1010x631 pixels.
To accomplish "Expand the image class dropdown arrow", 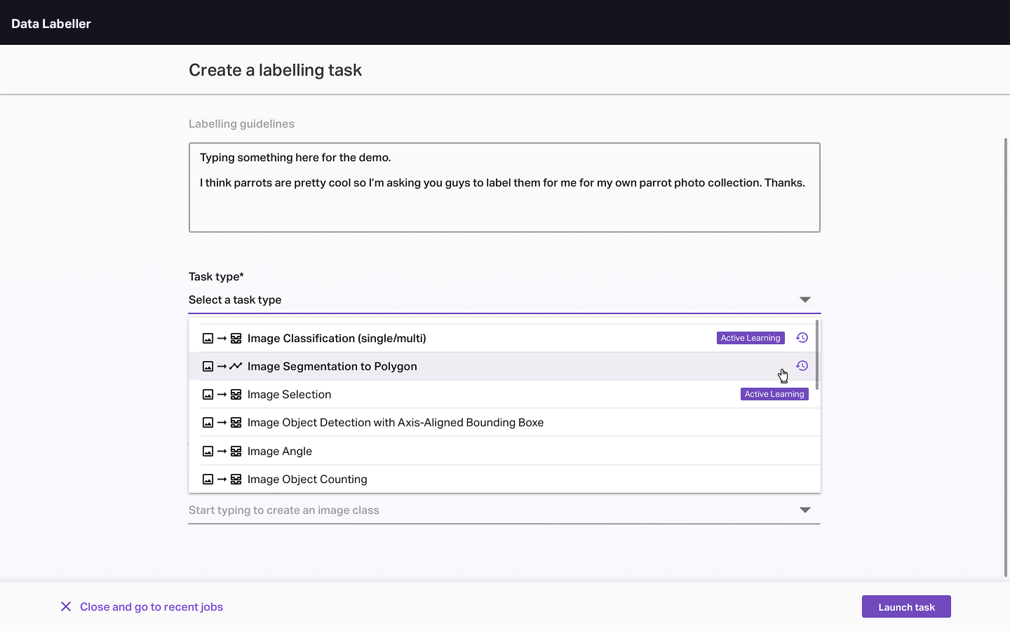I will coord(804,510).
